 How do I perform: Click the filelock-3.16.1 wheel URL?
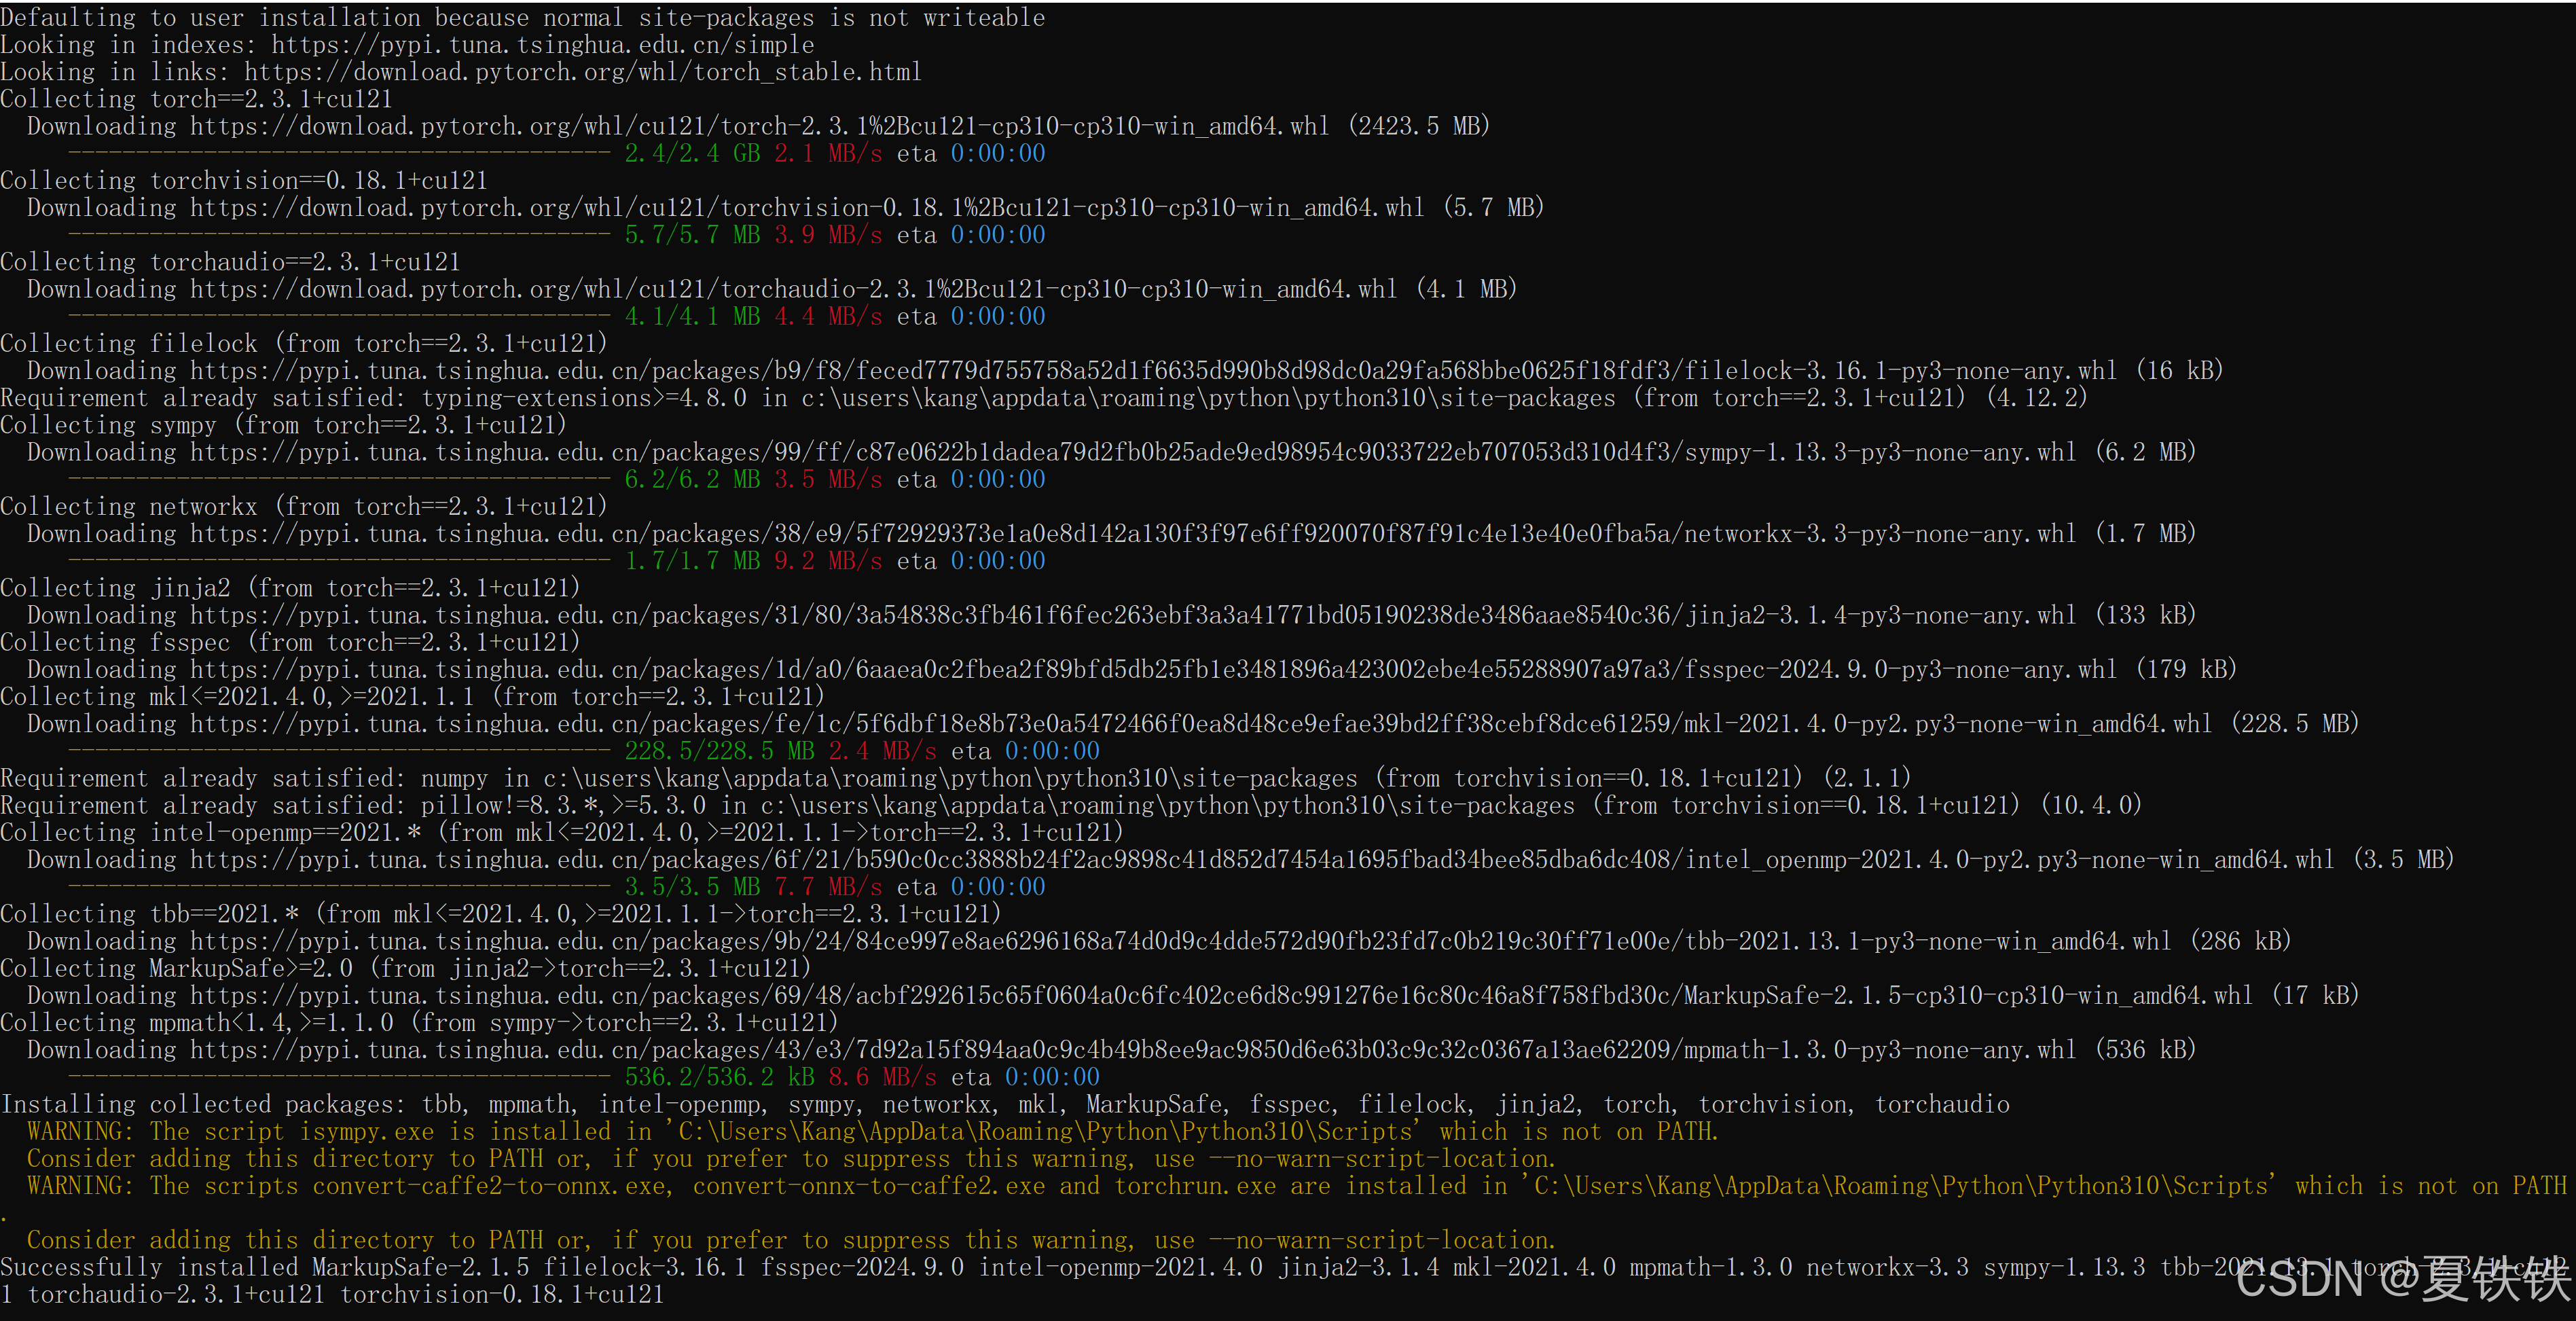1153,371
